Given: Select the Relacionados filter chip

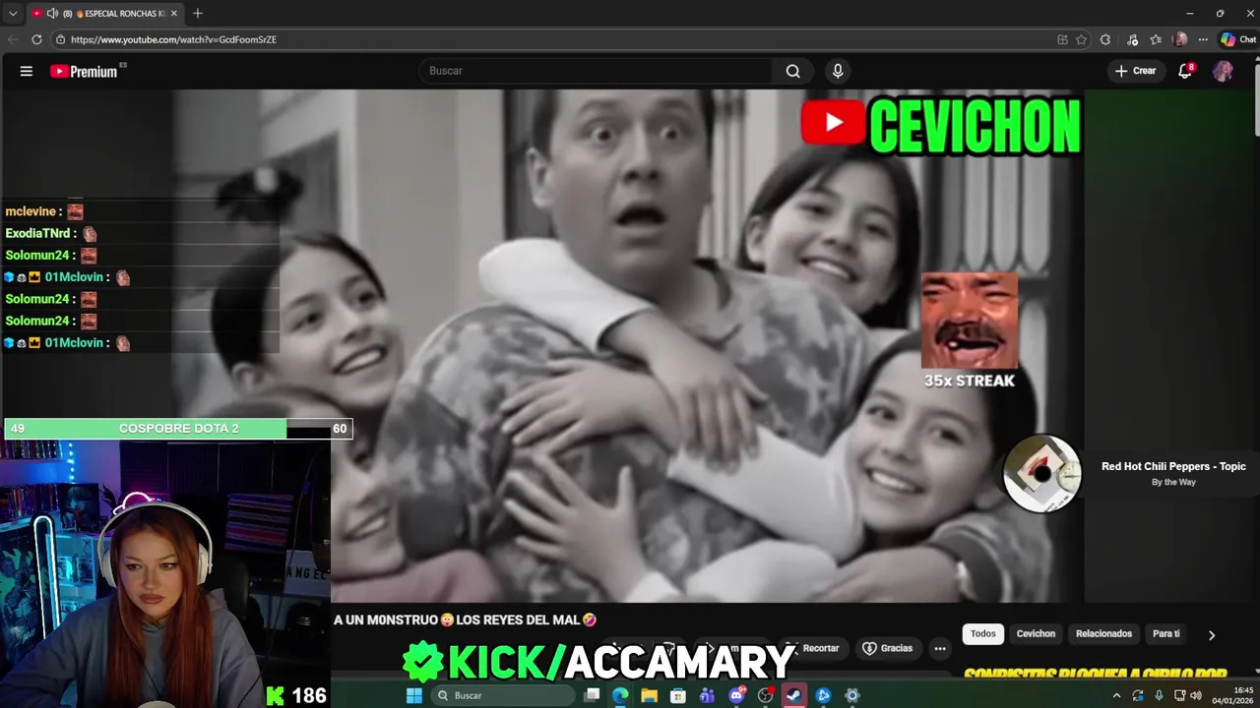Looking at the screenshot, I should tap(1103, 634).
